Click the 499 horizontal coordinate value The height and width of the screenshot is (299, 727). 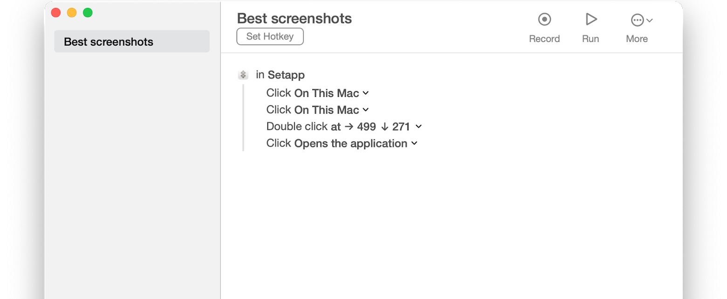click(x=366, y=127)
